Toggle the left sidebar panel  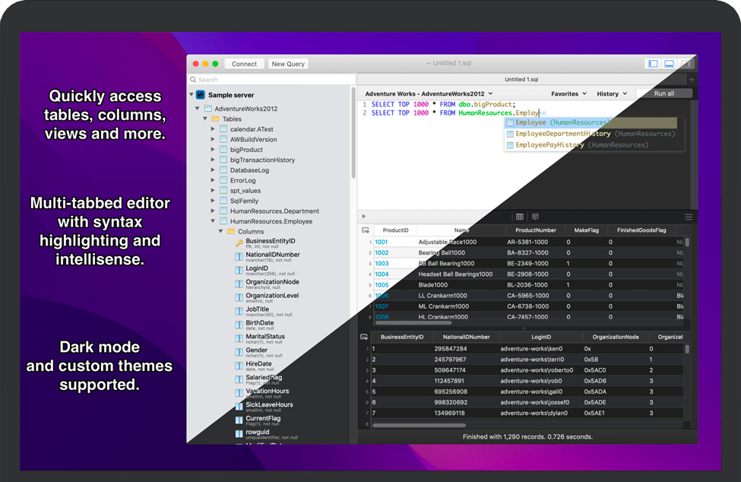[x=653, y=63]
